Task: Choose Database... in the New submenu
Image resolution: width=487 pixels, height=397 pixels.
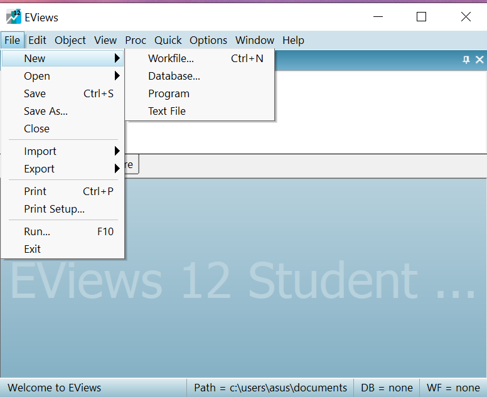Action: (x=174, y=76)
